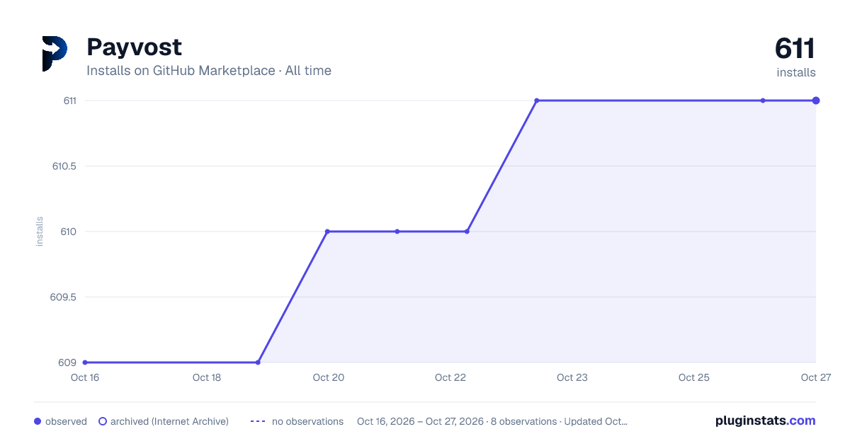
Task: Click the archived legend hollow circle
Action: tap(103, 421)
